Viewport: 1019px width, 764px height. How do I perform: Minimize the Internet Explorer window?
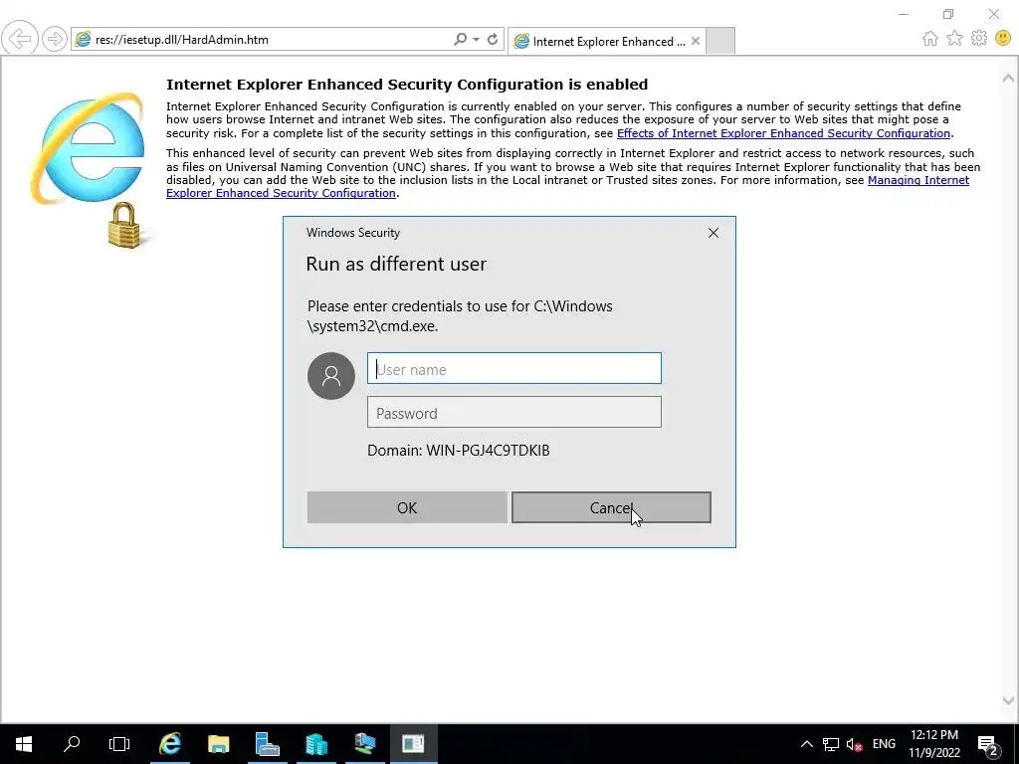click(904, 14)
